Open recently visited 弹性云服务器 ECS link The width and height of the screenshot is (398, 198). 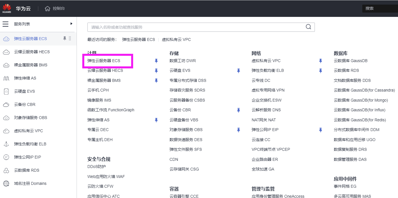tap(139, 39)
